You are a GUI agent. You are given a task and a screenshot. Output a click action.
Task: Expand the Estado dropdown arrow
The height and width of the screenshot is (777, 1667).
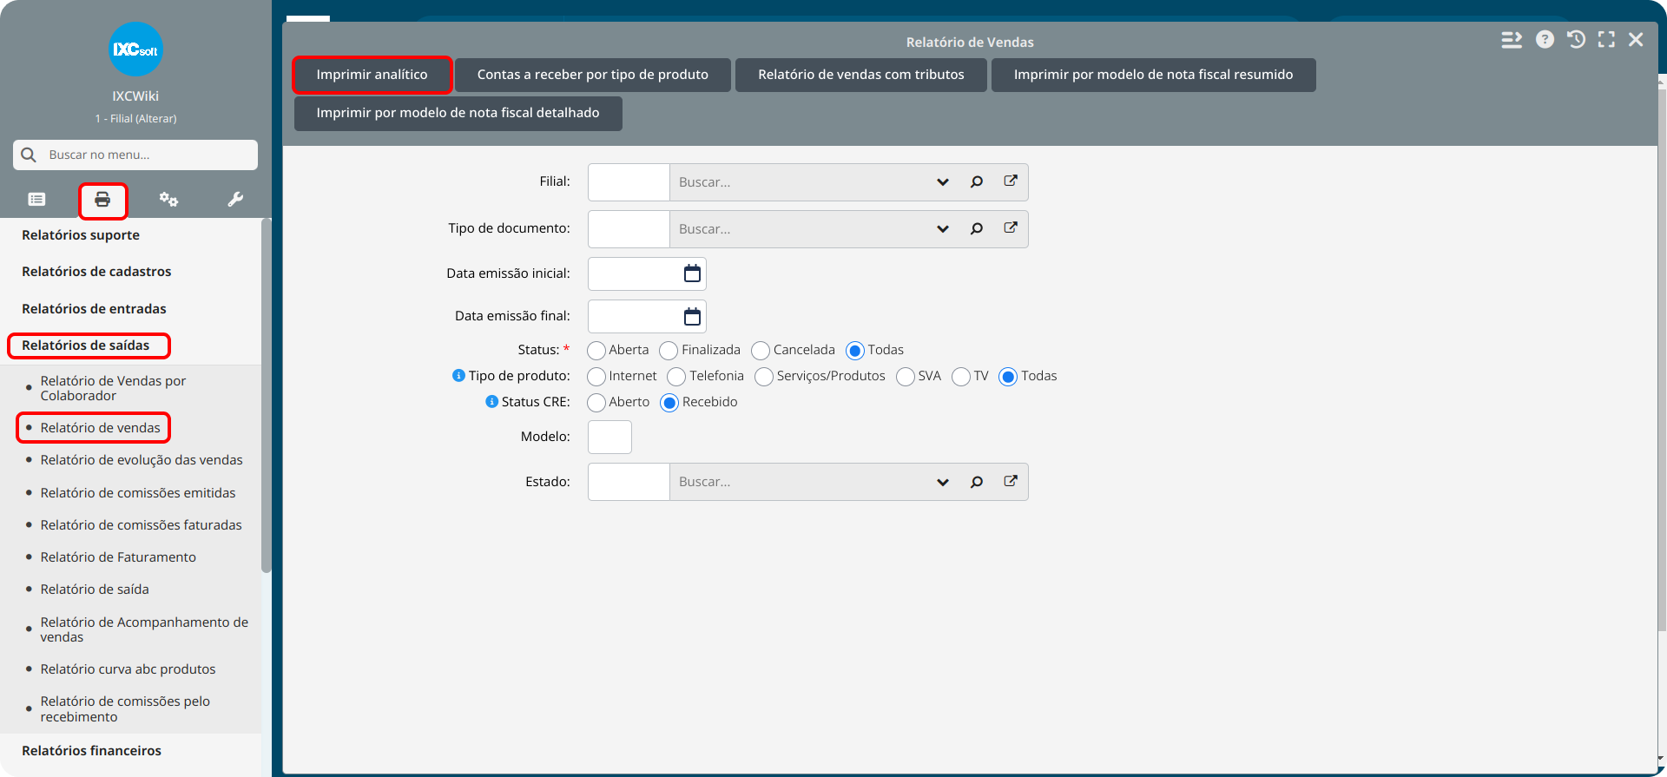(943, 482)
